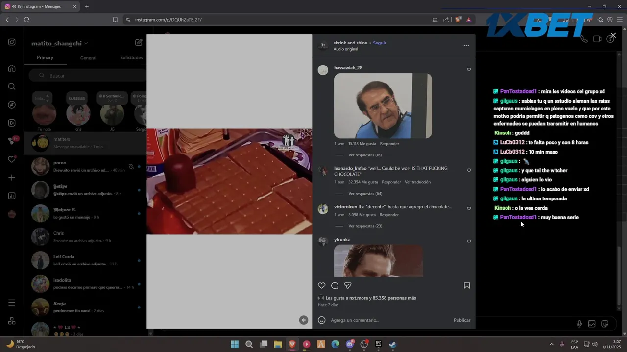
Task: Click the compose new message pencil icon
Action: pos(139,43)
